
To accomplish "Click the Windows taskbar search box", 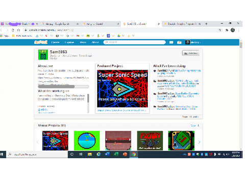I will (37, 155).
